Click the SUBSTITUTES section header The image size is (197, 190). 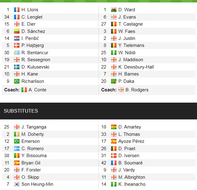pos(21,111)
